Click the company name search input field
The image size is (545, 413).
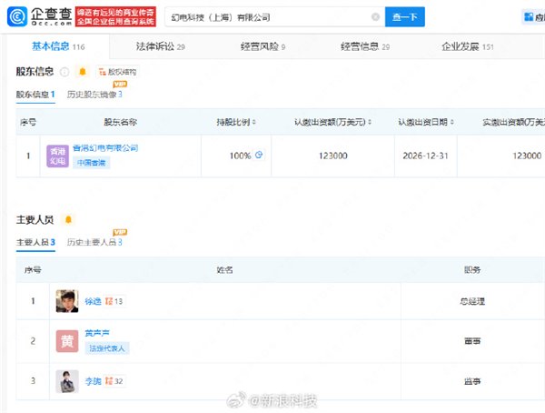click(274, 16)
